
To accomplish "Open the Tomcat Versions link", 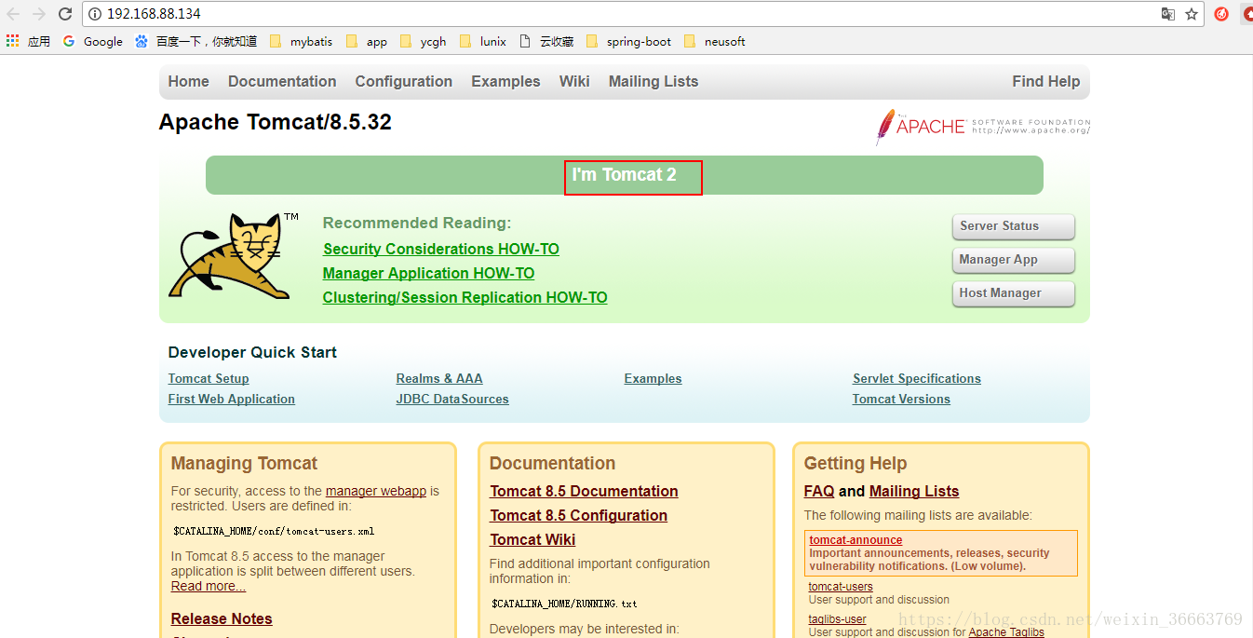I will coord(901,399).
